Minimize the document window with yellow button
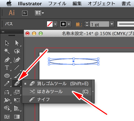The height and width of the screenshot is (121, 134). (34, 33)
